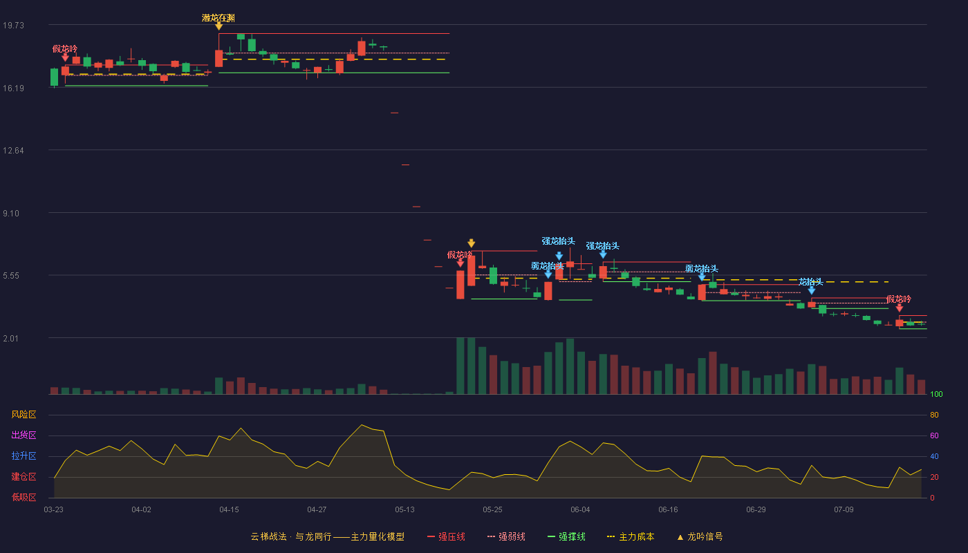Click the 06-29 date label
968x553 pixels.
(756, 509)
